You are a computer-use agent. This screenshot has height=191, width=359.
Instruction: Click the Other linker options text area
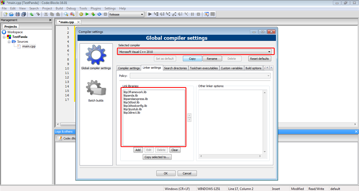pos(231,122)
